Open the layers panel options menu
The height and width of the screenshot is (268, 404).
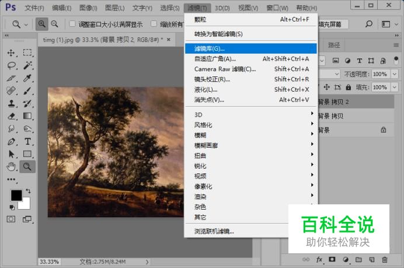(x=396, y=45)
